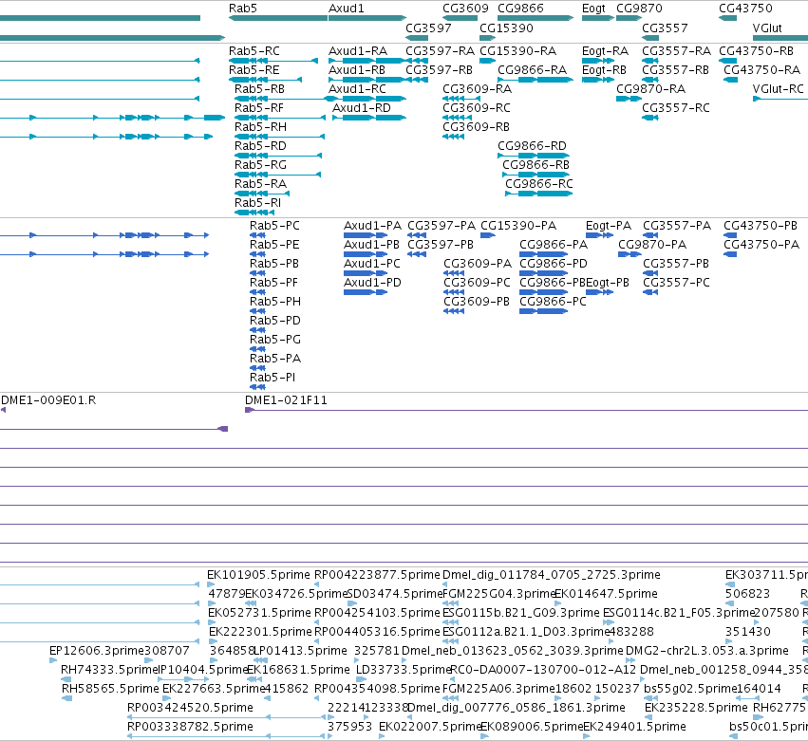Click protein label "CG9870-PA"
The width and height of the screenshot is (808, 741).
[x=652, y=245]
